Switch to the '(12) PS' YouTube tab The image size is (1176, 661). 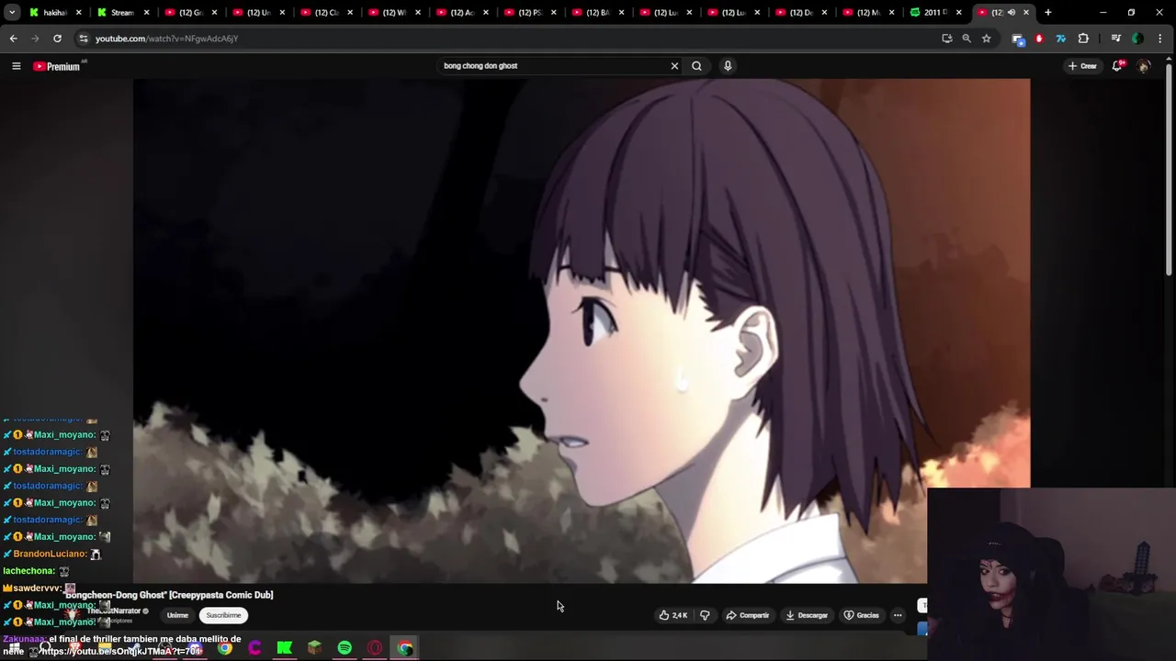529,13
